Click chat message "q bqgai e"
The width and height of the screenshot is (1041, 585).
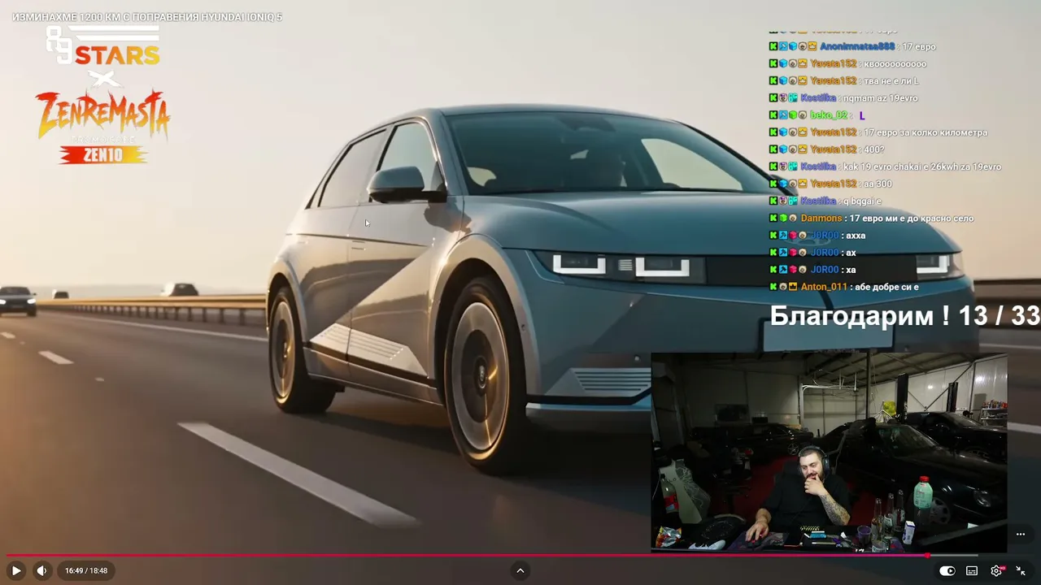(x=862, y=201)
